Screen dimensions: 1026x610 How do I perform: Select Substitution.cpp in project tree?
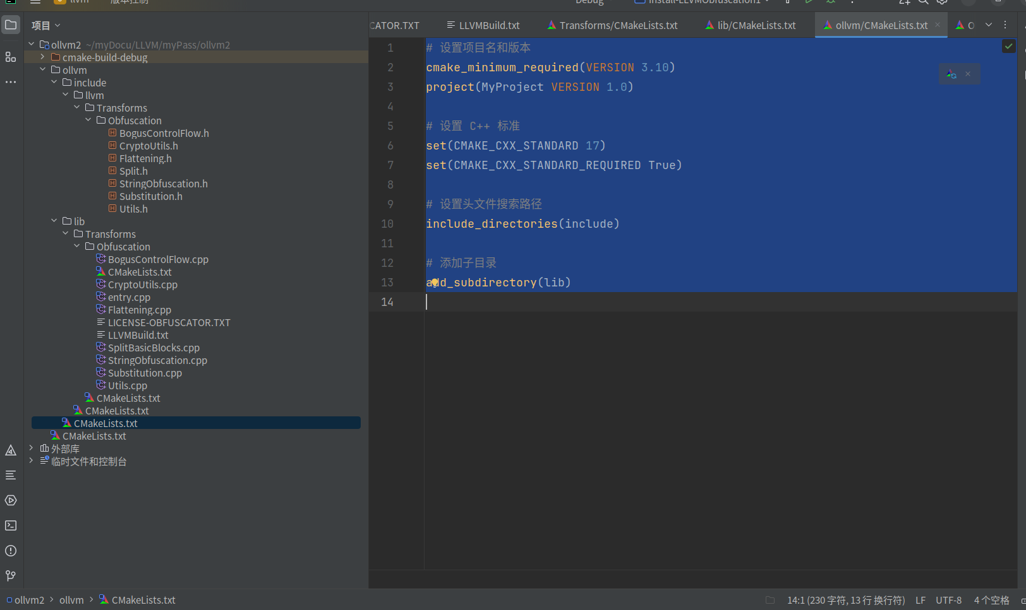(139, 373)
